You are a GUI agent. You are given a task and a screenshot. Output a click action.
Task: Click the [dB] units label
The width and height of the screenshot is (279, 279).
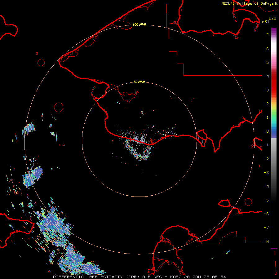click(x=265, y=21)
